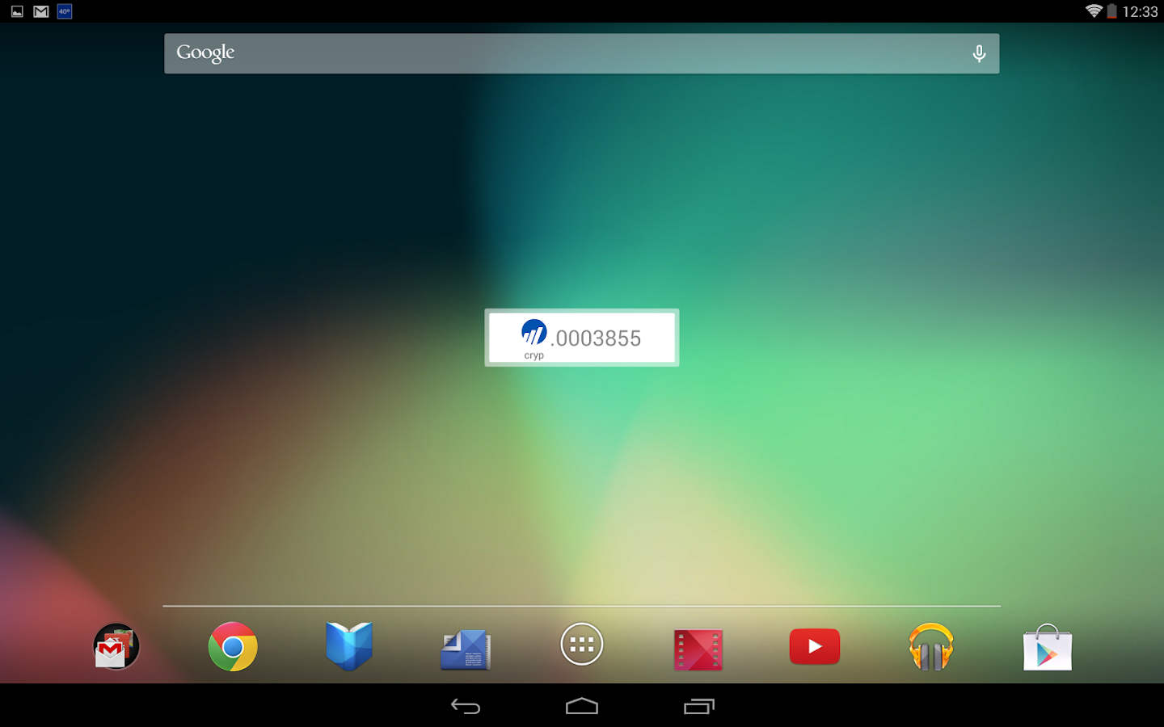The width and height of the screenshot is (1164, 727).
Task: Open the Google Play Store
Action: coord(1048,647)
